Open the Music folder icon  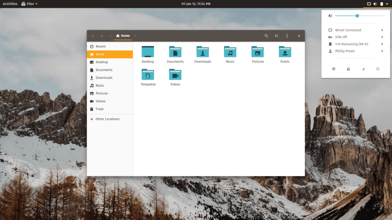230,52
